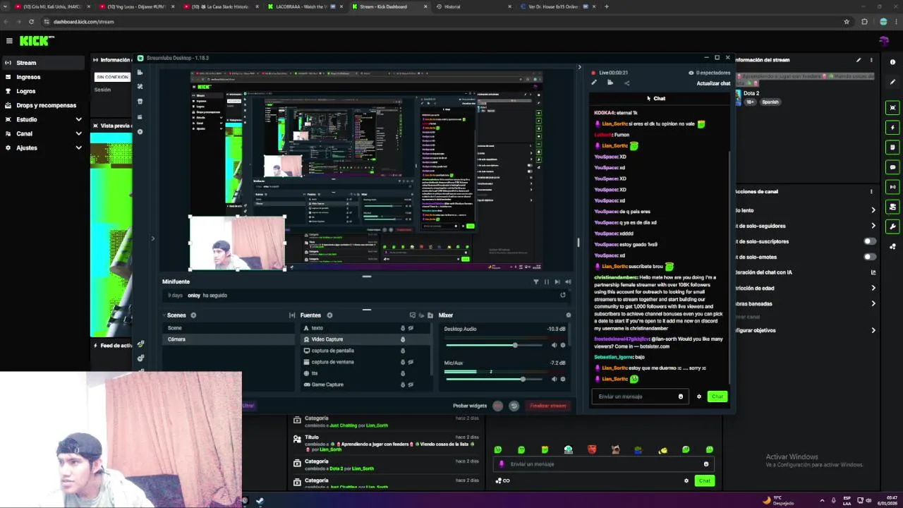Toggle visibility of texto source
Image resolution: width=903 pixels, height=508 pixels.
click(x=411, y=328)
